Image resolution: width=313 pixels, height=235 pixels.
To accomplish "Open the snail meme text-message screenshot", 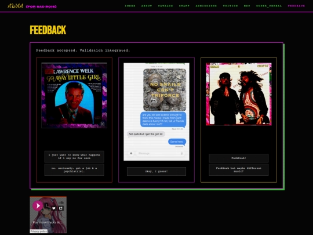I will [156, 112].
